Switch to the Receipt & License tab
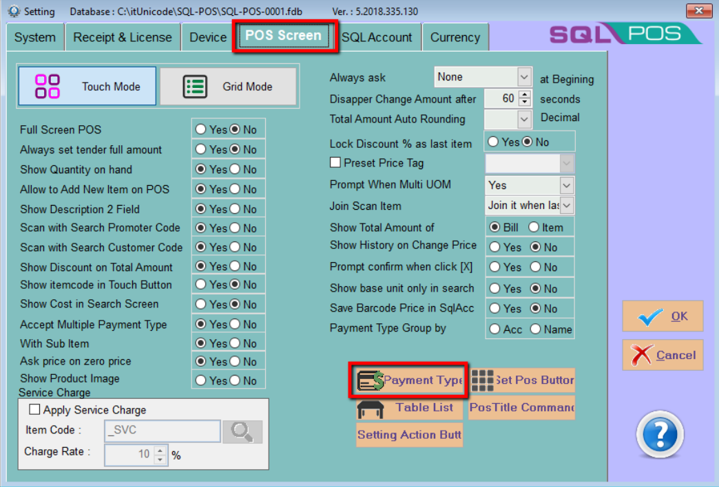Viewport: 719px width, 487px height. pos(123,37)
